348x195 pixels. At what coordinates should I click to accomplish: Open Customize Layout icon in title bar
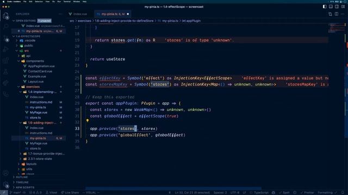pos(343,6)
